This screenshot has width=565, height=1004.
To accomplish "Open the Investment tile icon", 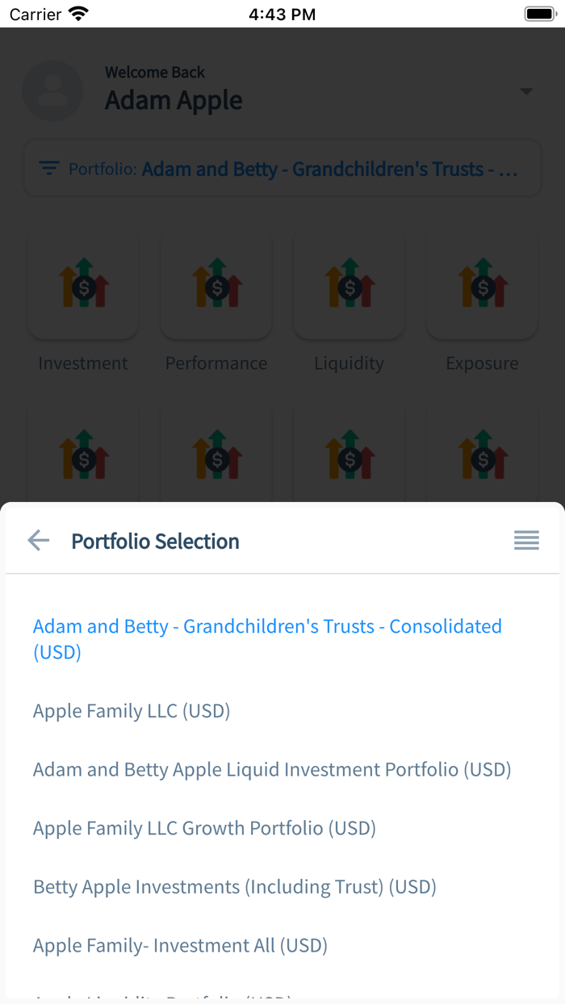I will pyautogui.click(x=83, y=284).
